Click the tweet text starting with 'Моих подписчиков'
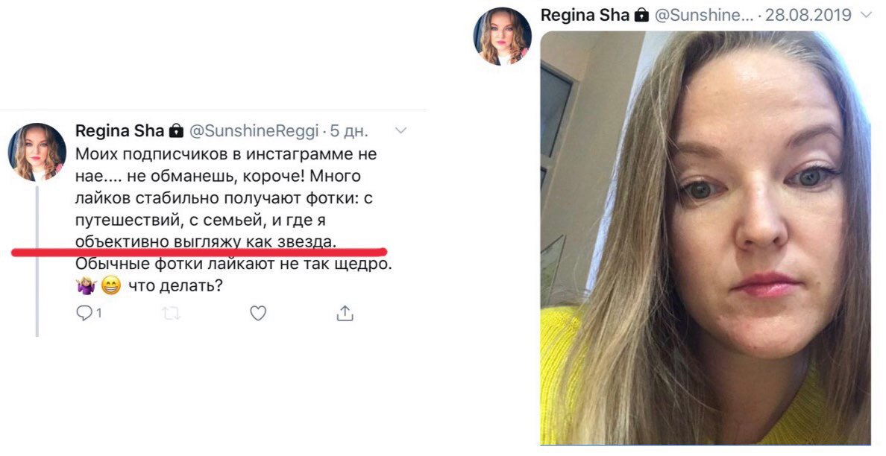 pos(233,220)
